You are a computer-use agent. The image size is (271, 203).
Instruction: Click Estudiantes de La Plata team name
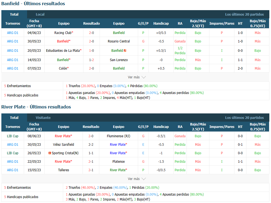pos(63,51)
